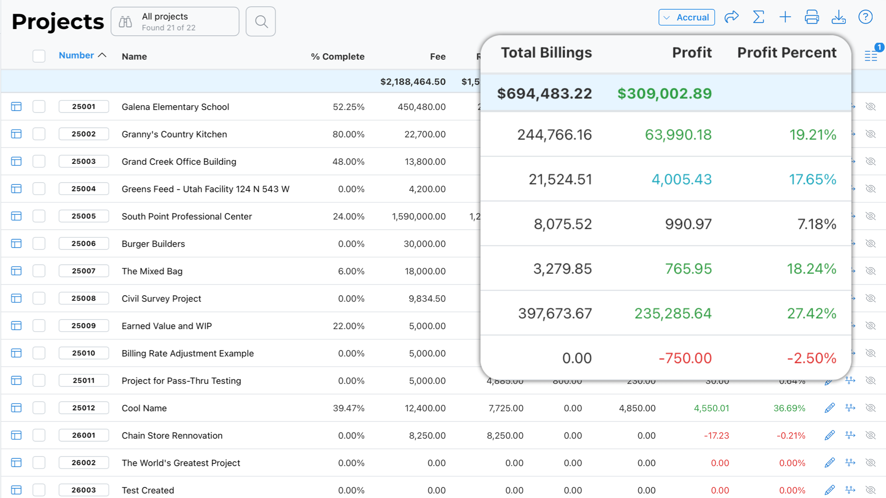Click the share arrow icon
This screenshot has height=498, width=886.
(x=731, y=17)
